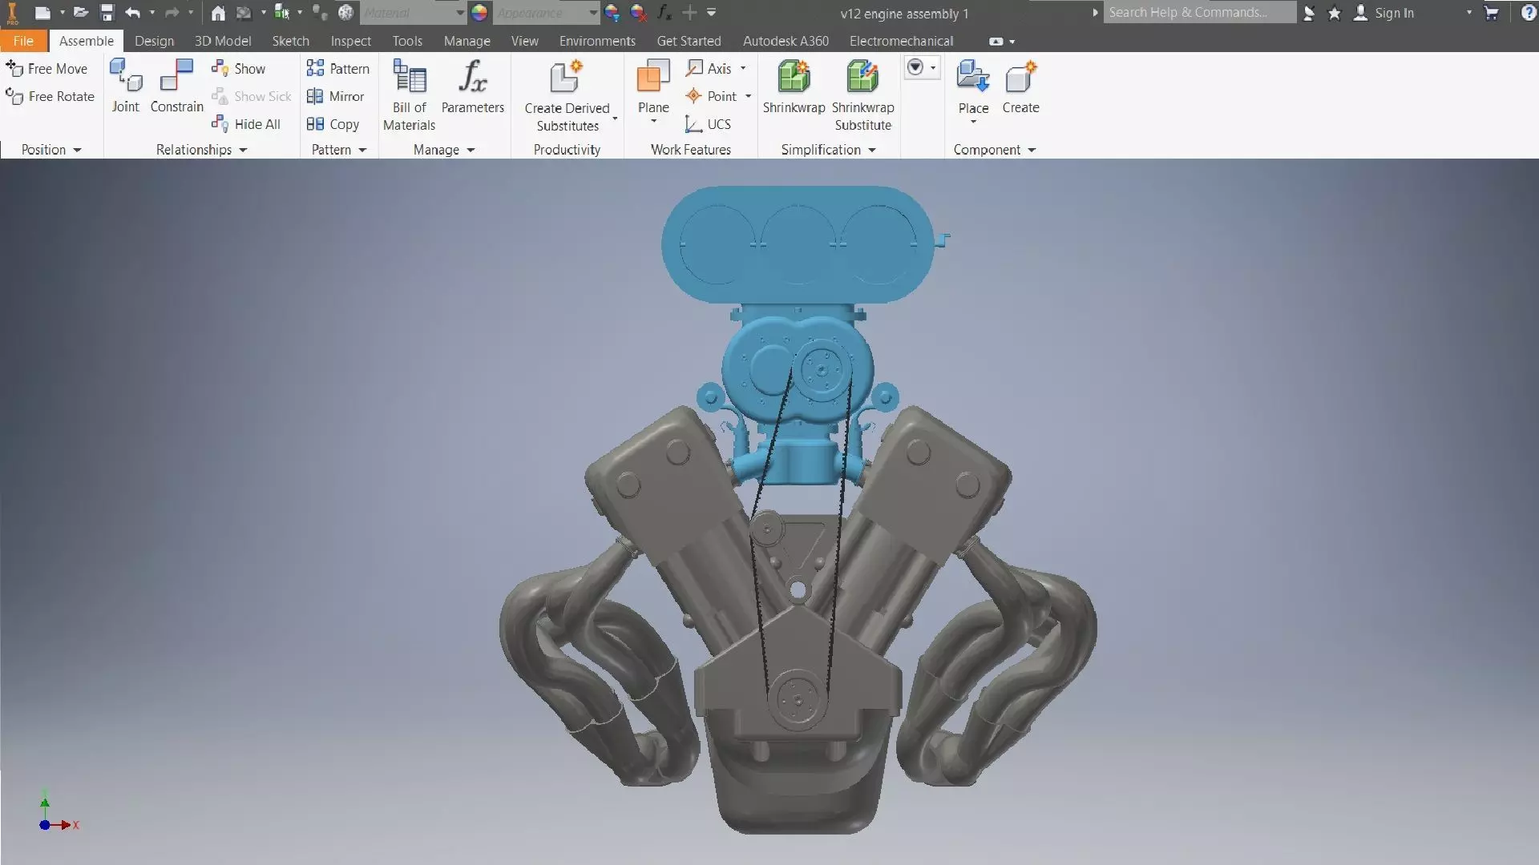Open the Sign In dropdown arrow
1539x865 pixels.
point(1468,13)
